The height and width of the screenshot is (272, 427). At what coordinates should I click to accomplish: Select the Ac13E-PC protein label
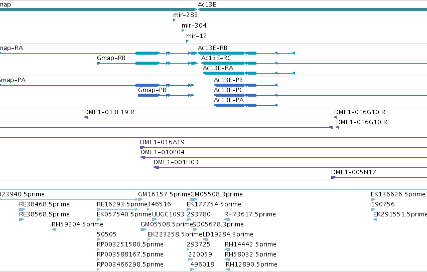228,90
